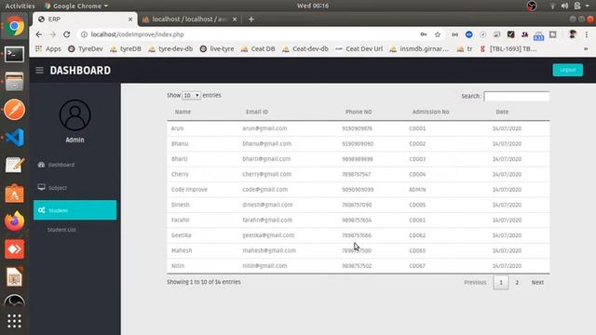Image resolution: width=596 pixels, height=335 pixels.
Task: Open Terminal from the dock
Action: [x=15, y=54]
